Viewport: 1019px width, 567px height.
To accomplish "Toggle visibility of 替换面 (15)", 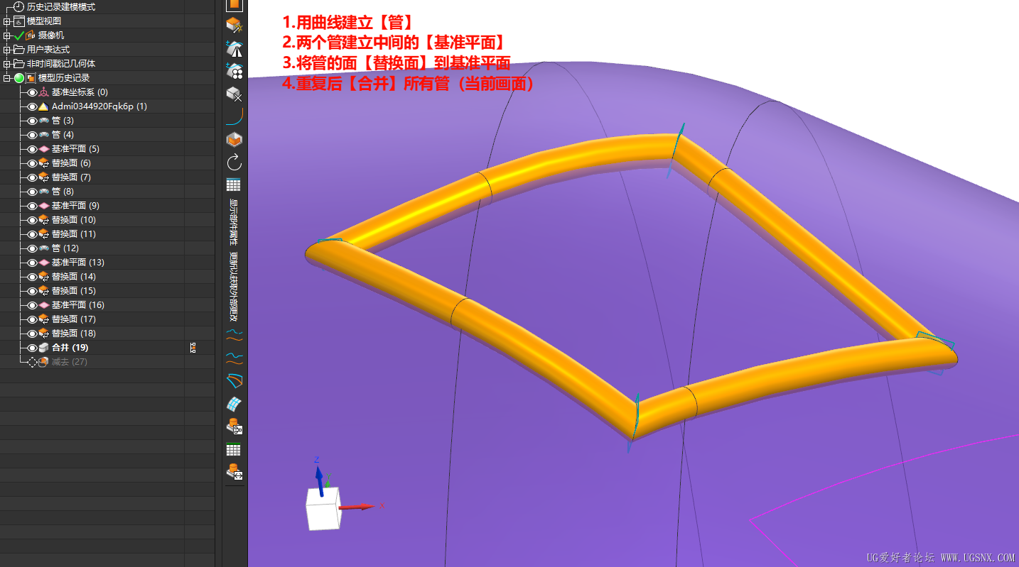I will [x=32, y=291].
